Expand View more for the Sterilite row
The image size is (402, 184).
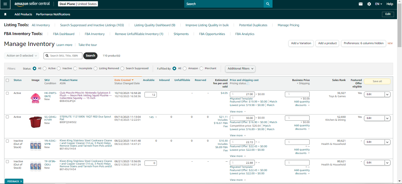237,135
